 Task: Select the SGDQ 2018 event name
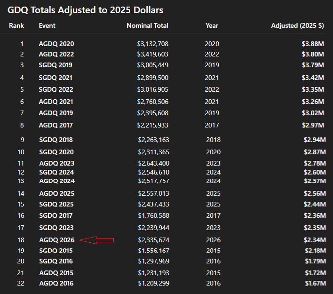point(56,140)
